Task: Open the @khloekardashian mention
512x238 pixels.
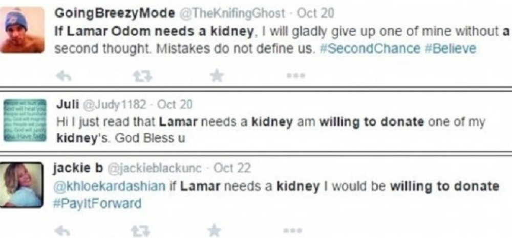Action: coord(110,186)
